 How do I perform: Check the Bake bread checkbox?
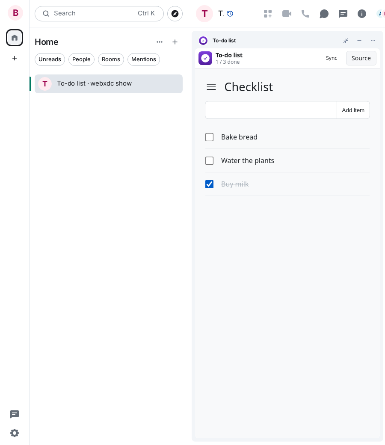[209, 137]
